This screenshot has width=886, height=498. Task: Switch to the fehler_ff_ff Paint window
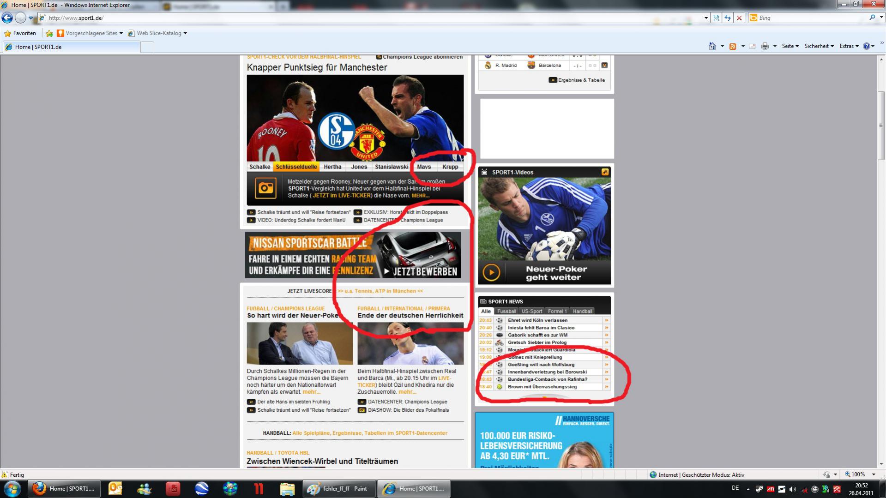point(338,488)
